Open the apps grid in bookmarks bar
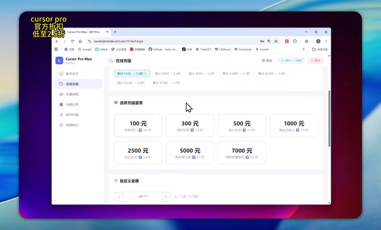The height and width of the screenshot is (230, 381). pos(56,49)
